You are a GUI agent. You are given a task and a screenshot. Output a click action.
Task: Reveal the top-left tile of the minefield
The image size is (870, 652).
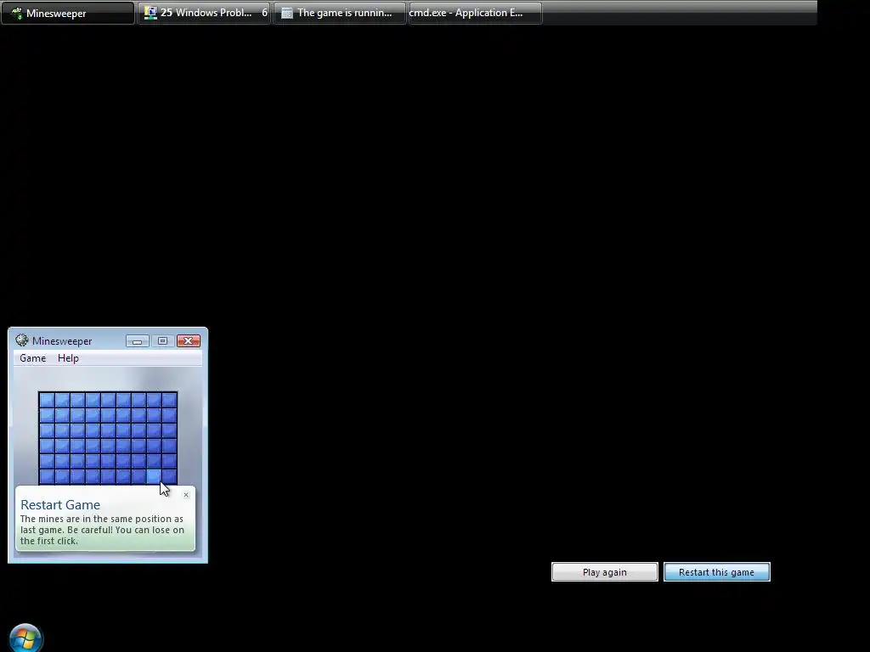47,400
